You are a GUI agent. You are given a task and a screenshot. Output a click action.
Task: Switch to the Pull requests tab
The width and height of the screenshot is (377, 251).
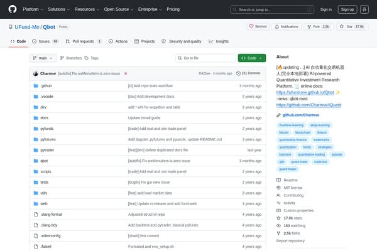pos(84,41)
